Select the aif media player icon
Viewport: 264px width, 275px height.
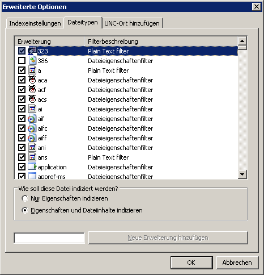pyautogui.click(x=32, y=119)
